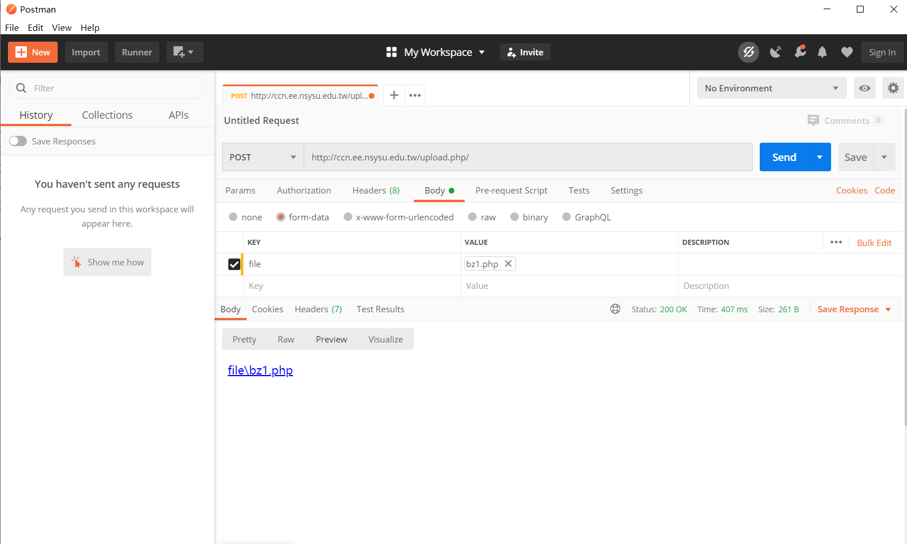Click the Runner button
Viewport: 907px width, 544px height.
click(x=137, y=53)
